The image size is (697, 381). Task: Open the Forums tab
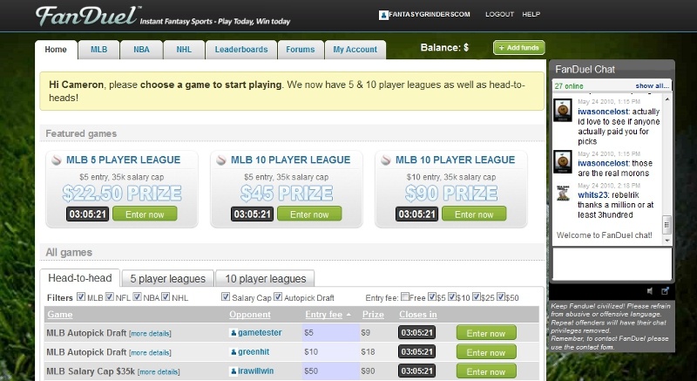[x=300, y=50]
